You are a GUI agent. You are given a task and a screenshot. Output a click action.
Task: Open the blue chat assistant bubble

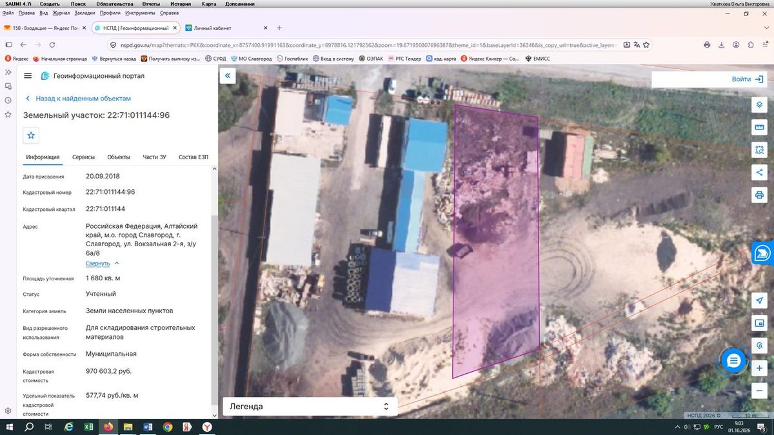733,361
